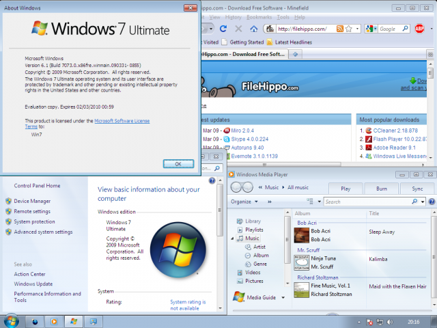
Task: Open Windows Update link
Action: (33, 284)
